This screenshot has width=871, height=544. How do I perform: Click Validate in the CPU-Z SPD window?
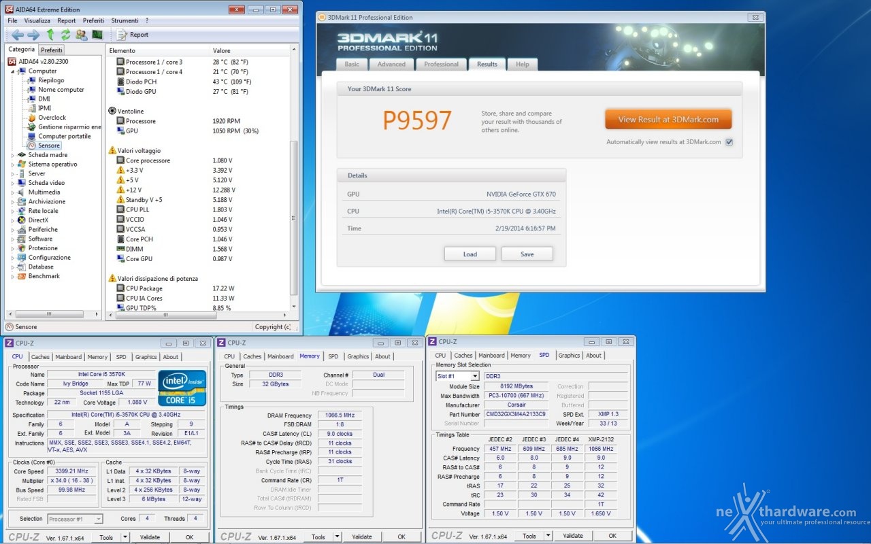point(573,536)
